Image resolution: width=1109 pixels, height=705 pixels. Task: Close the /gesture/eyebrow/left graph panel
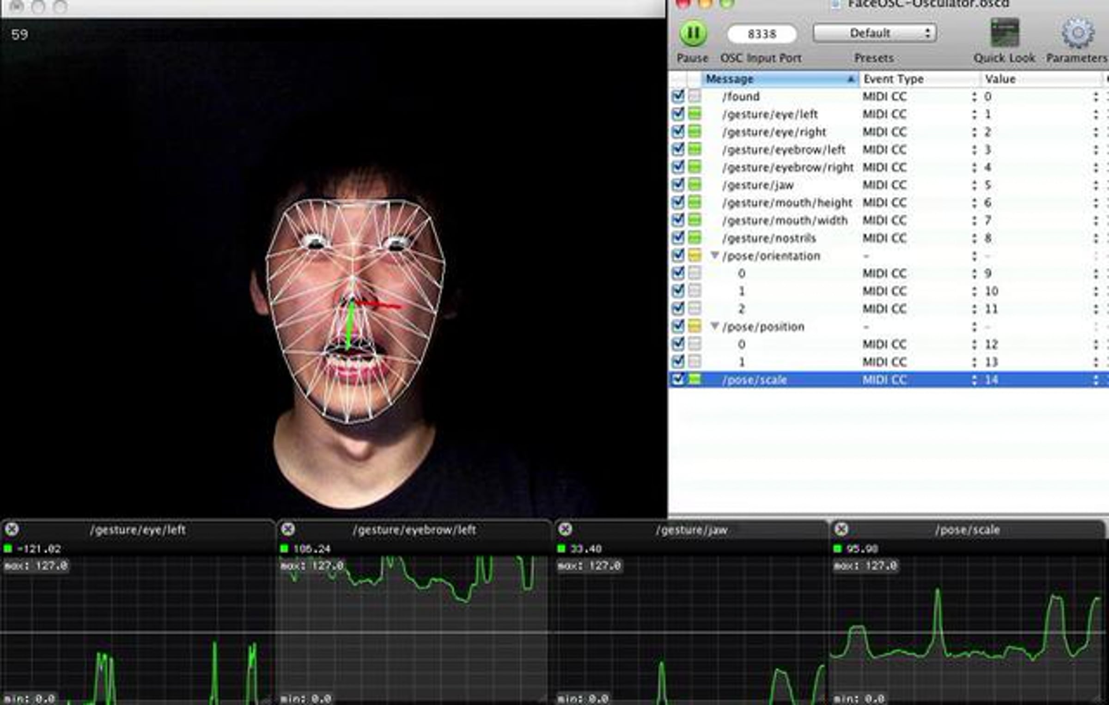288,529
